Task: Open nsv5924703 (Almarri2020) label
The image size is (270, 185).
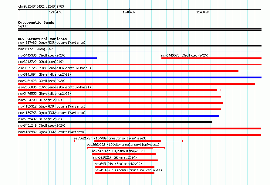Action: point(40,100)
